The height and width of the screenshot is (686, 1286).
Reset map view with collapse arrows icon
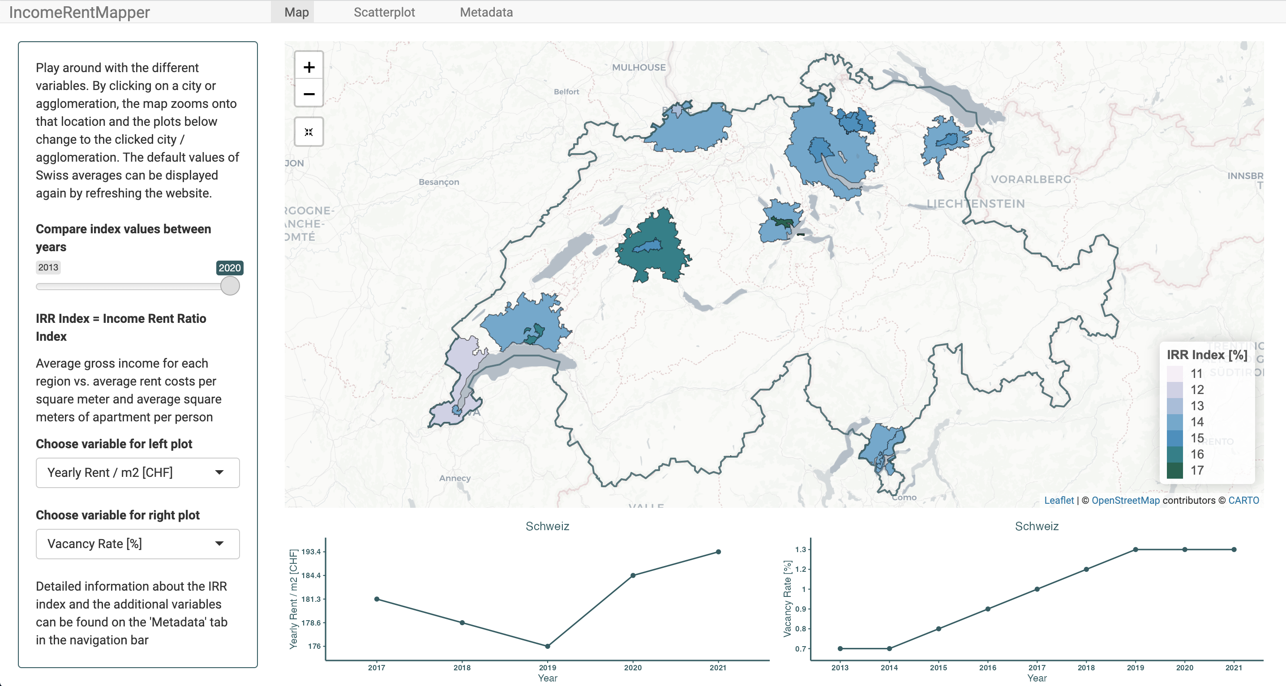click(309, 132)
